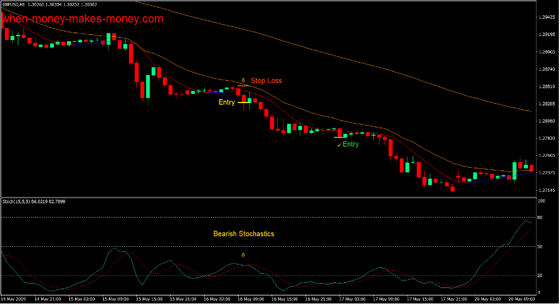Click the green horizontal Entry line

pyautogui.click(x=339, y=137)
